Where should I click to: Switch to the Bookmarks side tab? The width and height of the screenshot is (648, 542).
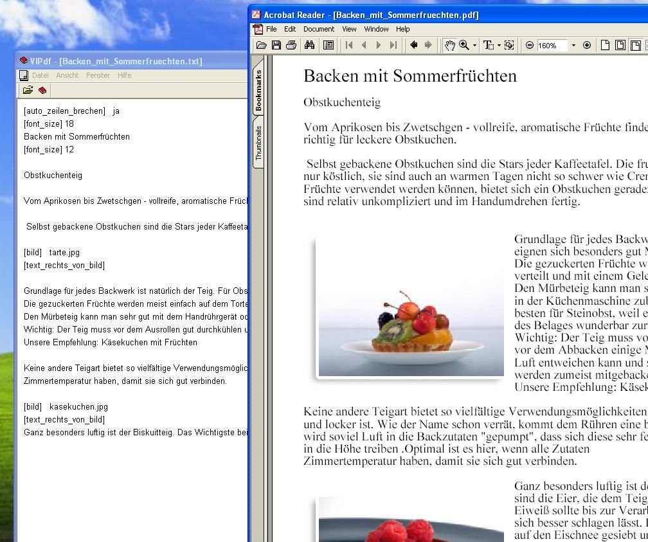click(258, 89)
